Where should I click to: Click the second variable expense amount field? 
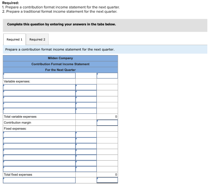coord(86,93)
